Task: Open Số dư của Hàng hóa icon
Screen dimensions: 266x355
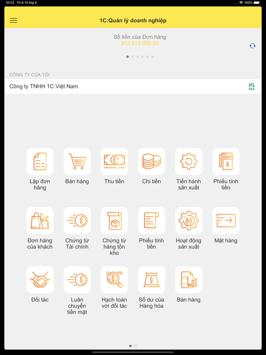Action: tap(152, 280)
